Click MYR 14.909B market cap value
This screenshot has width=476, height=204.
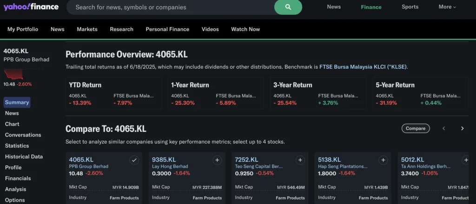pyautogui.click(x=126, y=187)
